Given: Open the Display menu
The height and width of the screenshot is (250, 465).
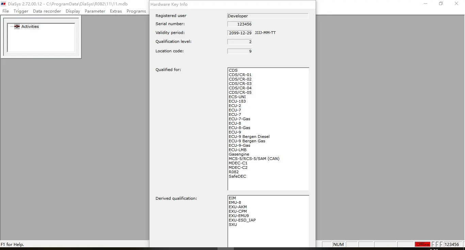Looking at the screenshot, I should [x=73, y=11].
